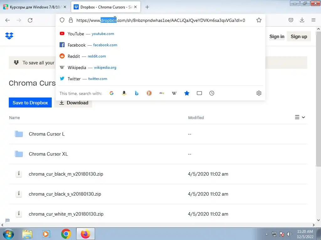321x240 pixels.
Task: Click the zip icon for chroma_cur_black_m file
Action: [x=19, y=174]
